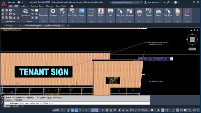Screen dimensions: 201x113
Task: Switch to the Drawing1 file tab
Action: coord(10,25)
